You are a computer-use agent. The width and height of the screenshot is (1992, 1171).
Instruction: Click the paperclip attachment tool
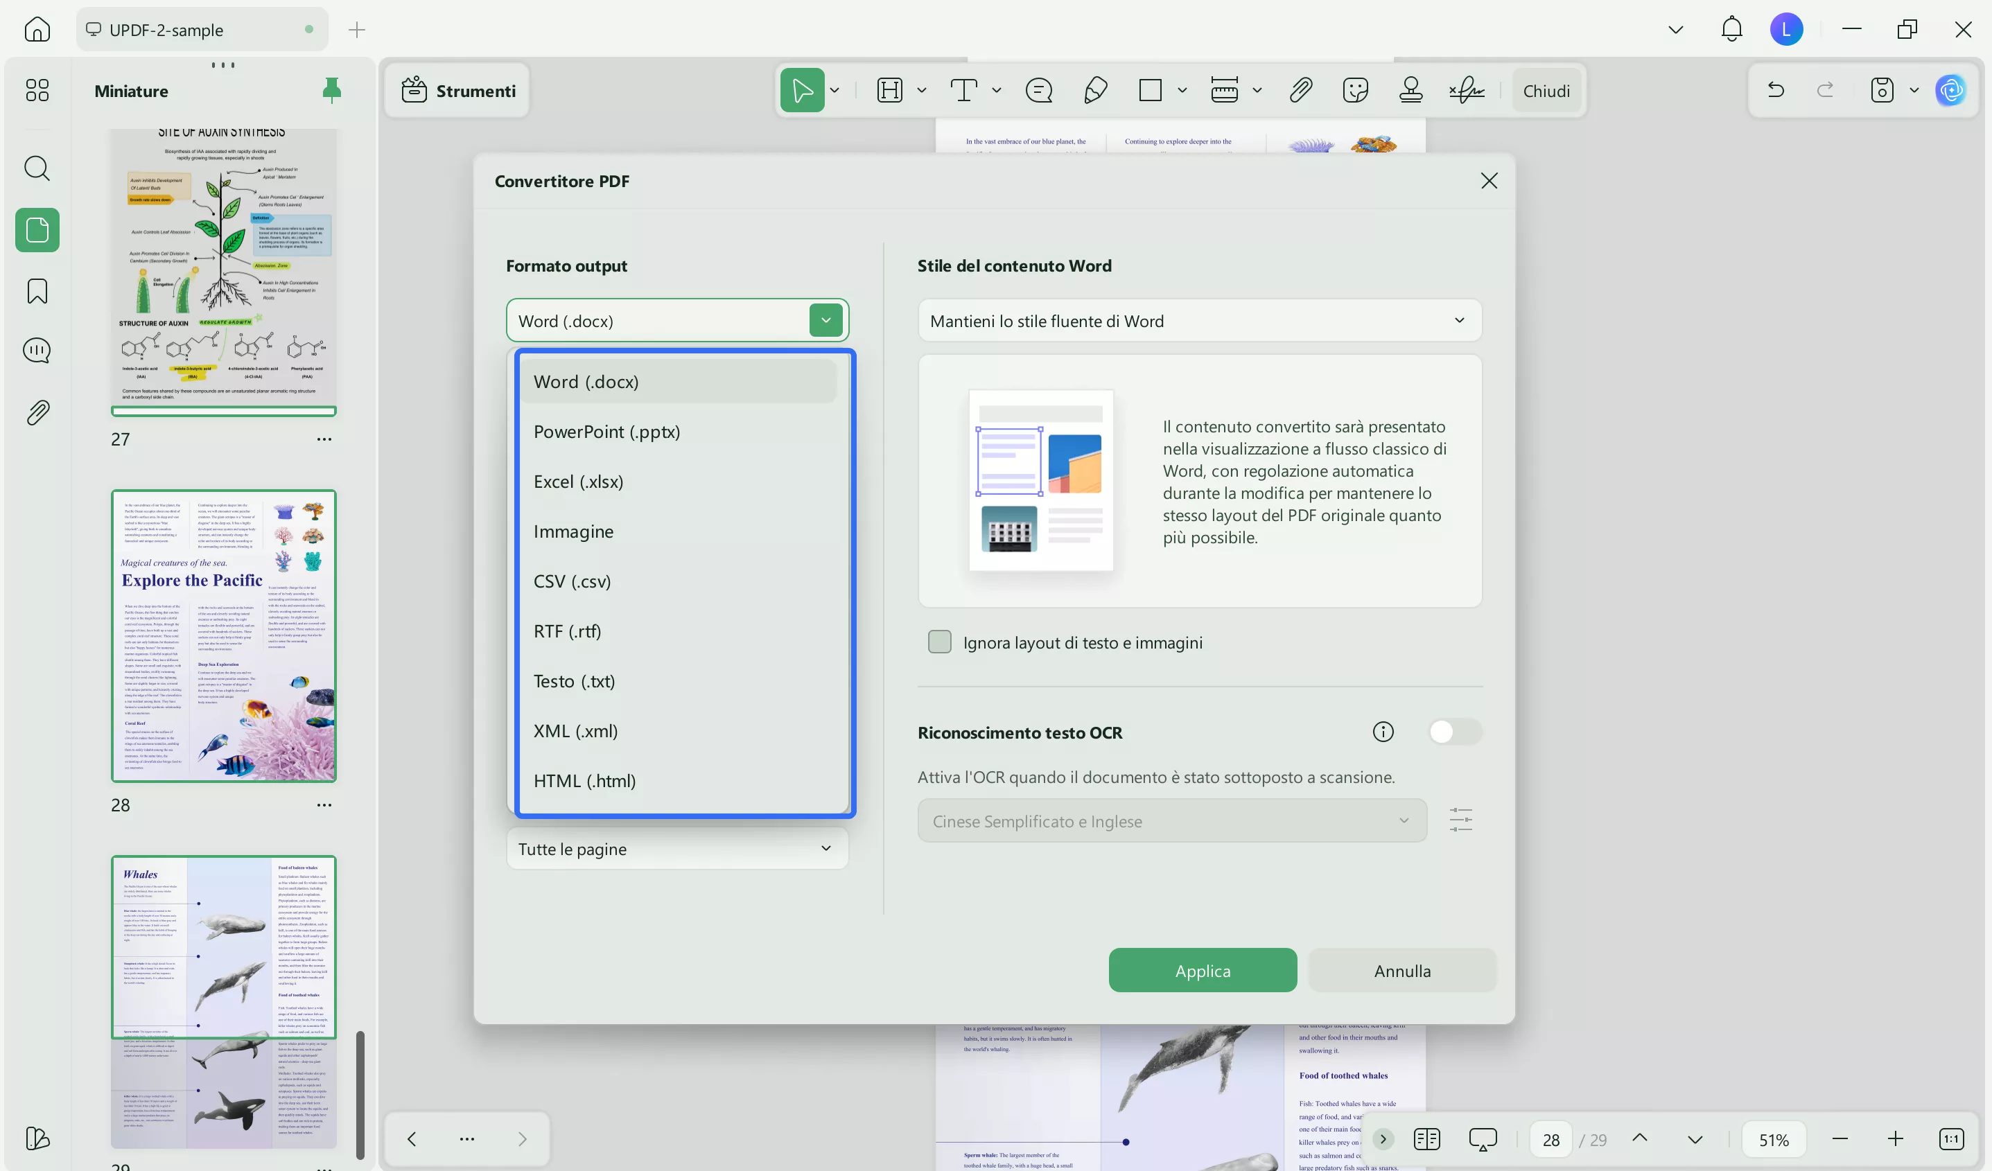1300,89
